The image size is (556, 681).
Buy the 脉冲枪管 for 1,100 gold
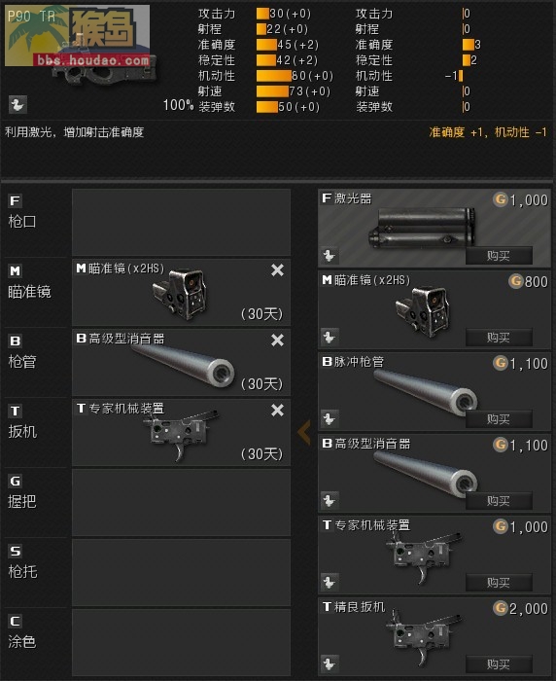pos(499,419)
